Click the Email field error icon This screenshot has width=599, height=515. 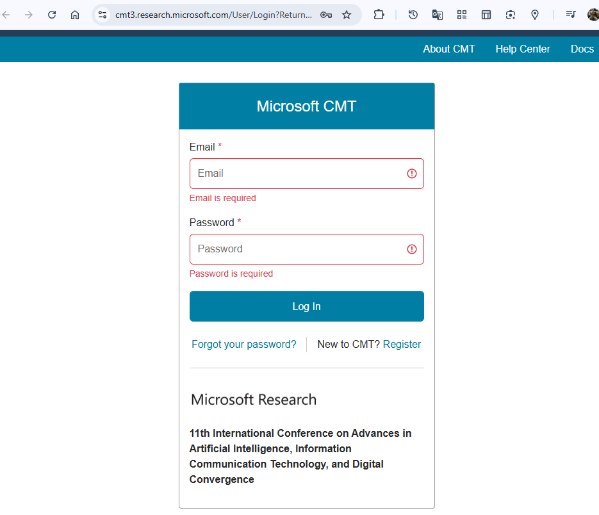[x=412, y=174]
